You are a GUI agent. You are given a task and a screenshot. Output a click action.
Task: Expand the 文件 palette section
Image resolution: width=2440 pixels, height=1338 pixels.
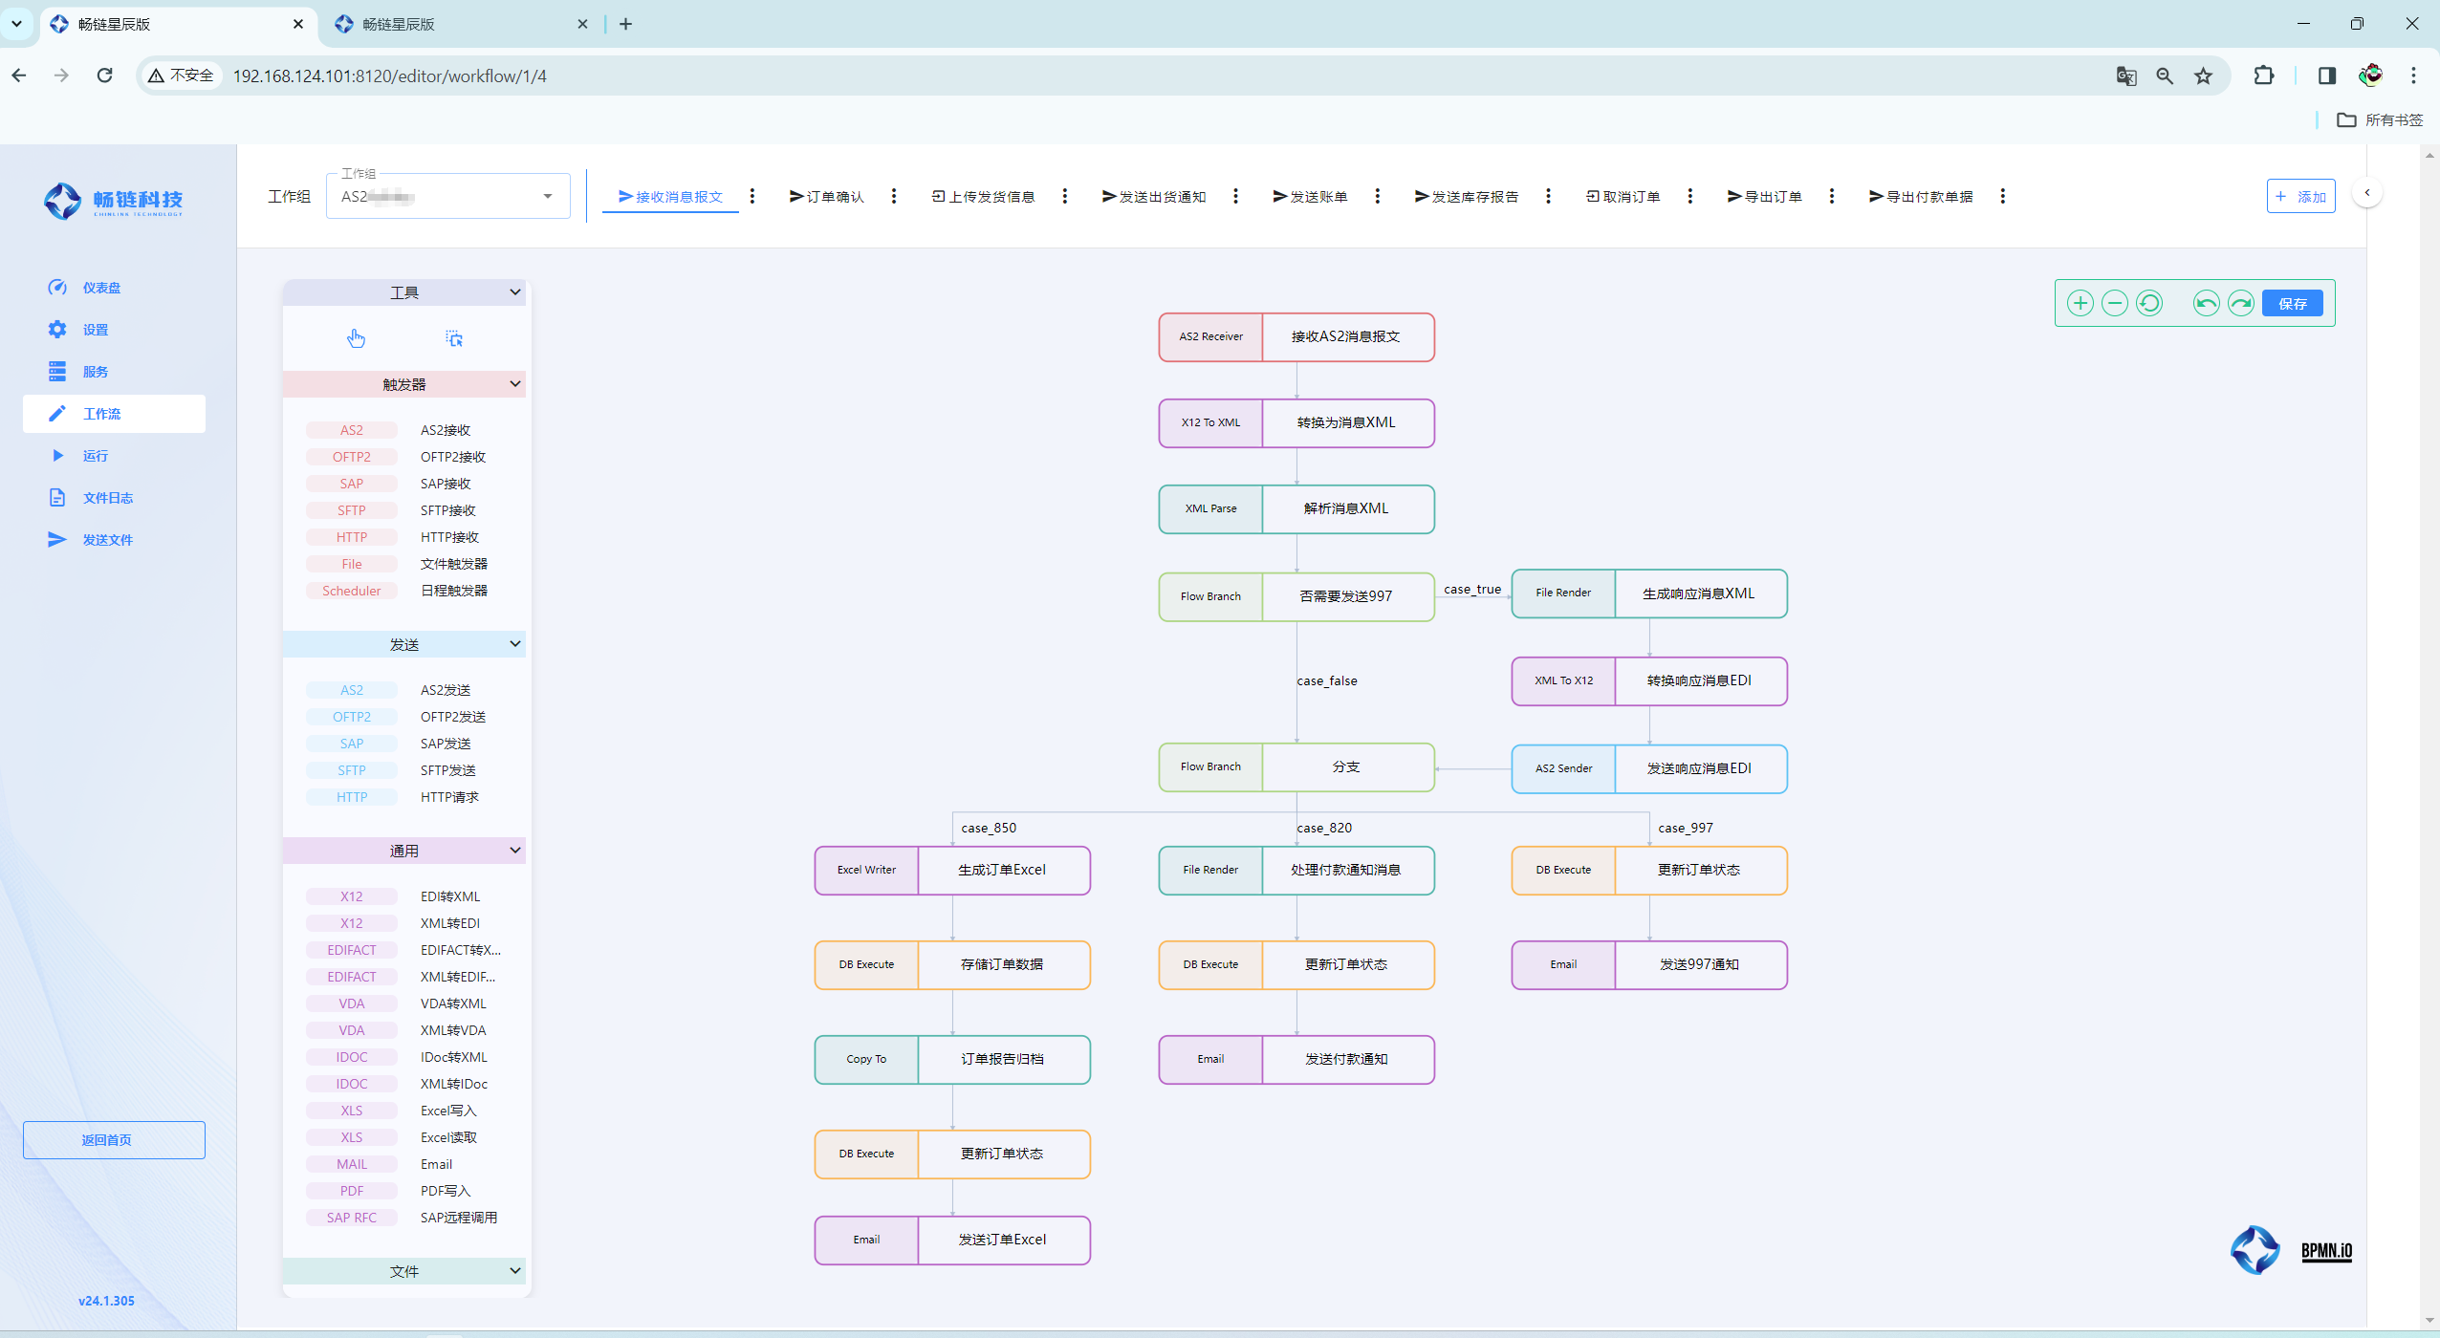(515, 1271)
